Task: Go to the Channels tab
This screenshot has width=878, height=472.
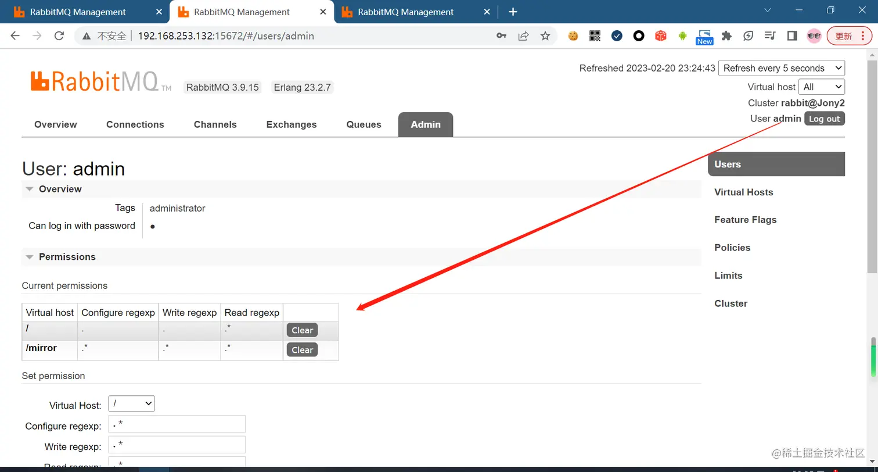Action: (215, 124)
